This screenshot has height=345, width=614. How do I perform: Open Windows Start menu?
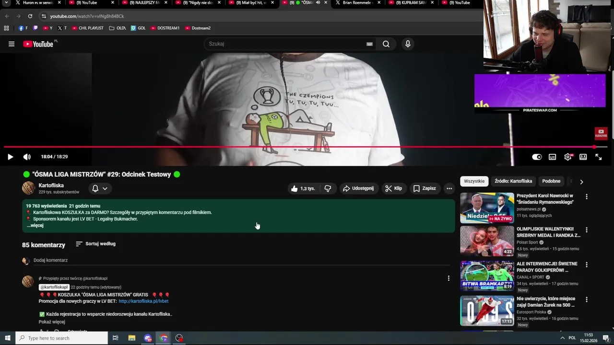(7, 338)
